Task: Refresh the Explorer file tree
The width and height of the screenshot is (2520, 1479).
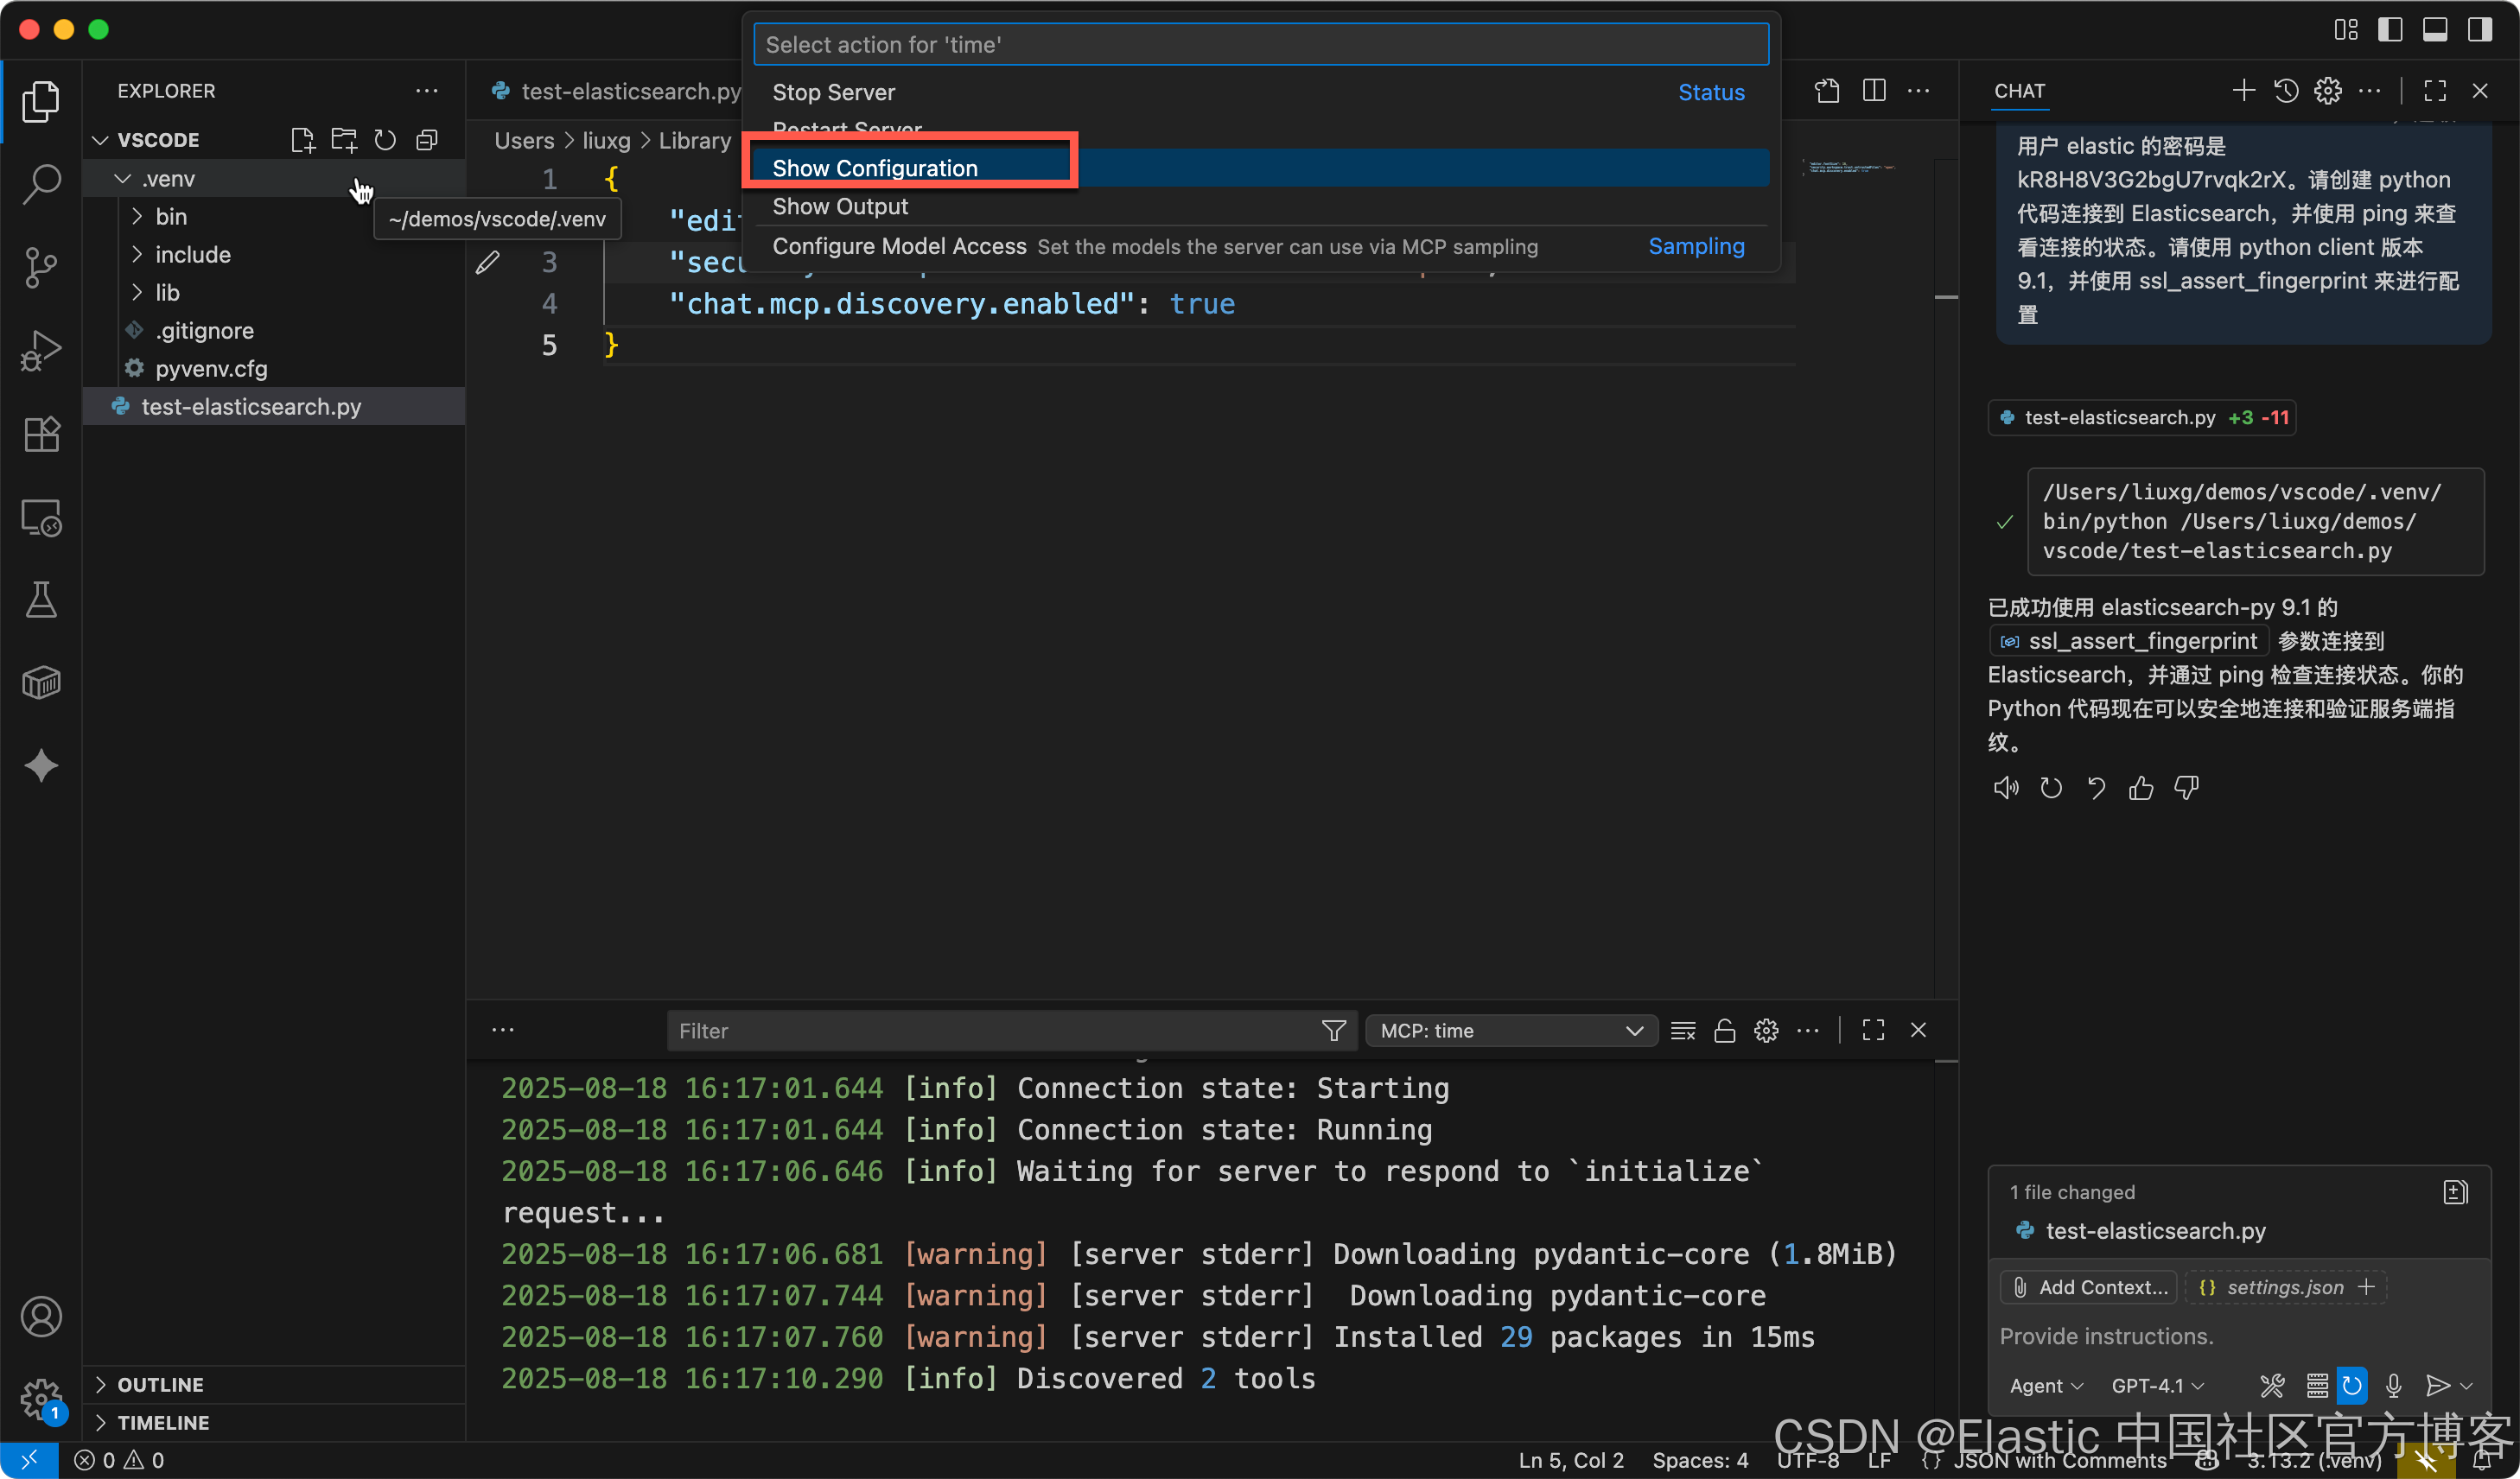Action: (x=385, y=140)
